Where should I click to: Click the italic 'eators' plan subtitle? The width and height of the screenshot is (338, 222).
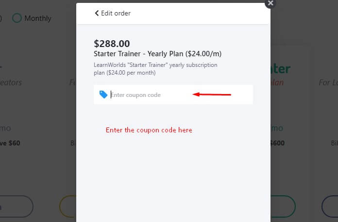(11, 82)
